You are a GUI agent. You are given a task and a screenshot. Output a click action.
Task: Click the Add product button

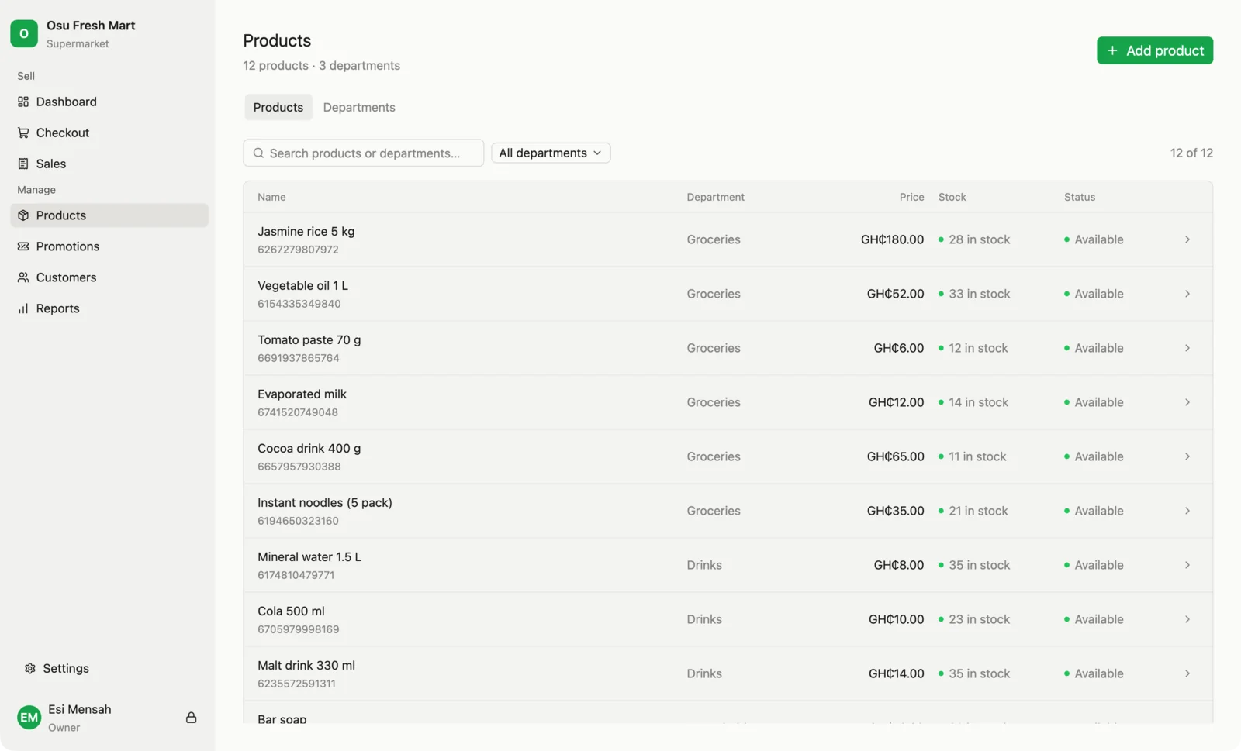[1155, 50]
